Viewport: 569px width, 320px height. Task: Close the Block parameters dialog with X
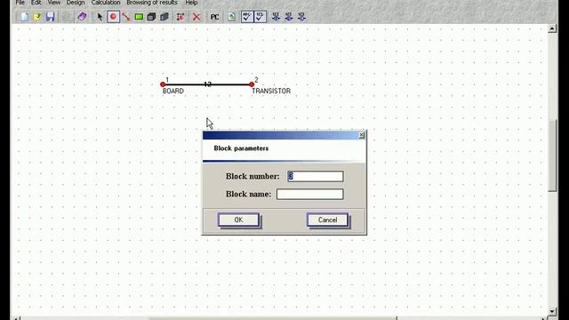[362, 135]
